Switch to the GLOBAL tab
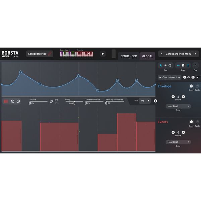Image resolution: width=201 pixels, height=201 pixels. click(x=147, y=56)
